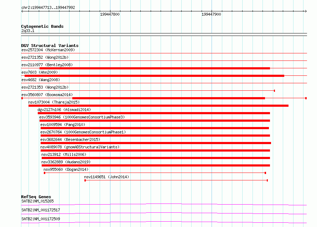Select variant nsv955060 (Dogan2014) label
The image size is (317, 227).
[66, 169]
